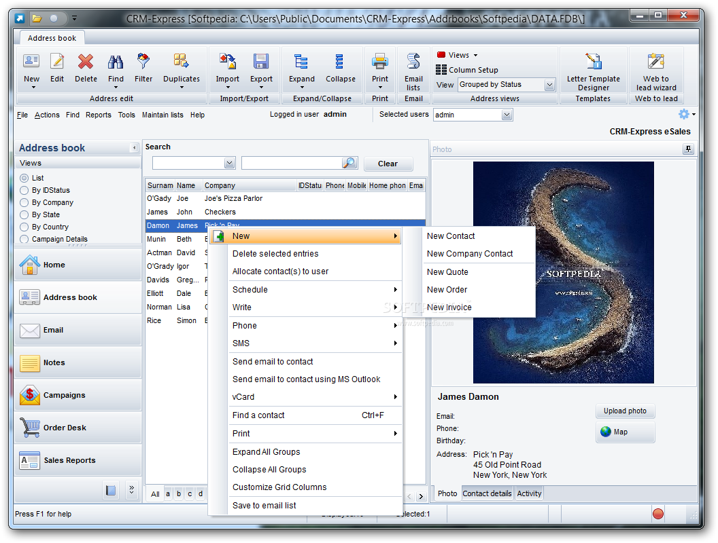This screenshot has height=543, width=718.
Task: Open Campaigns in navigation pane
Action: click(78, 395)
